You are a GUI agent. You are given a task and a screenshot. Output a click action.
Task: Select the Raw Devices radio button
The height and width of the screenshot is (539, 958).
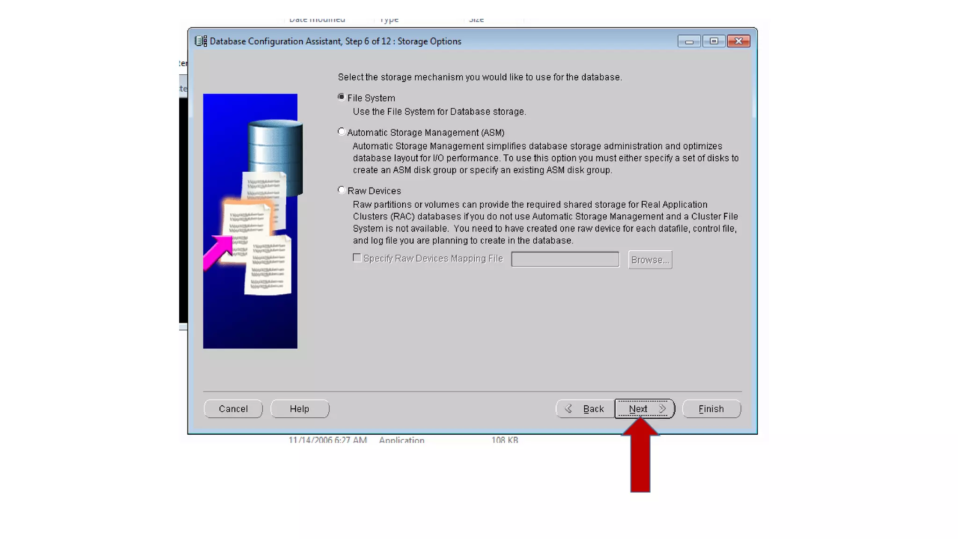(x=341, y=190)
